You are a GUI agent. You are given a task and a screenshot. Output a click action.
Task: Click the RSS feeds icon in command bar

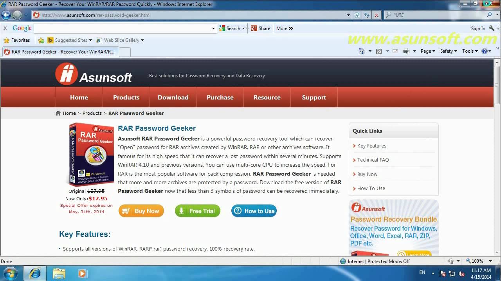[x=378, y=51]
